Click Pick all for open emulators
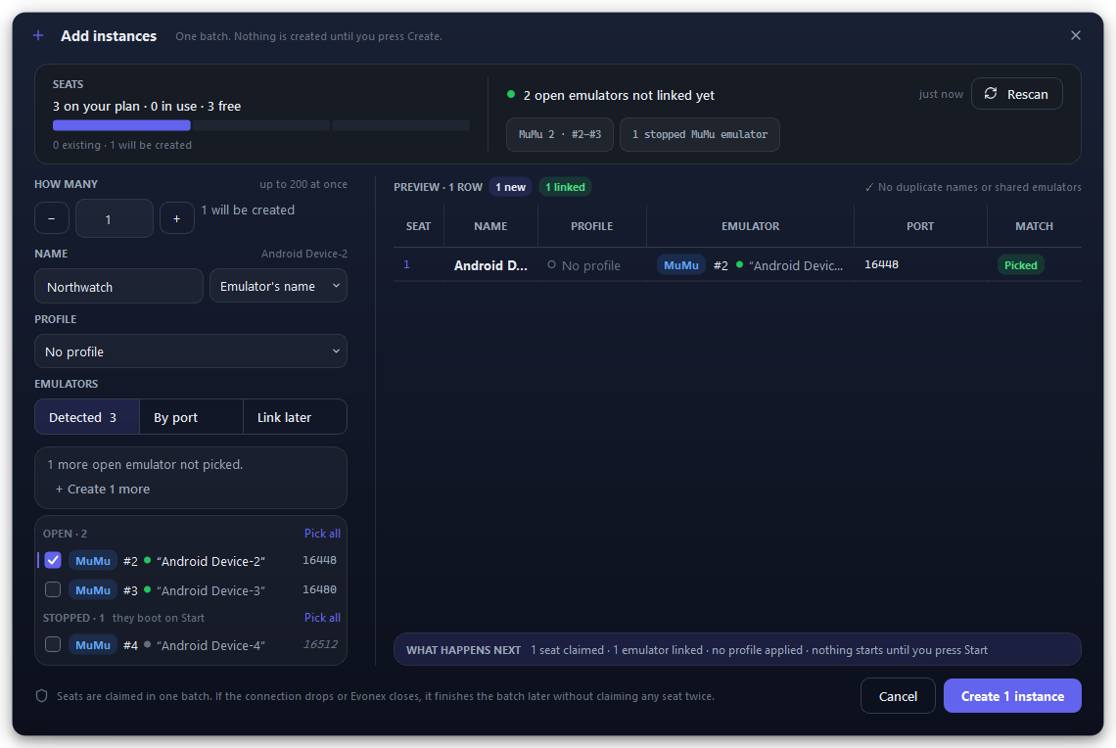This screenshot has height=748, width=1116. [322, 533]
